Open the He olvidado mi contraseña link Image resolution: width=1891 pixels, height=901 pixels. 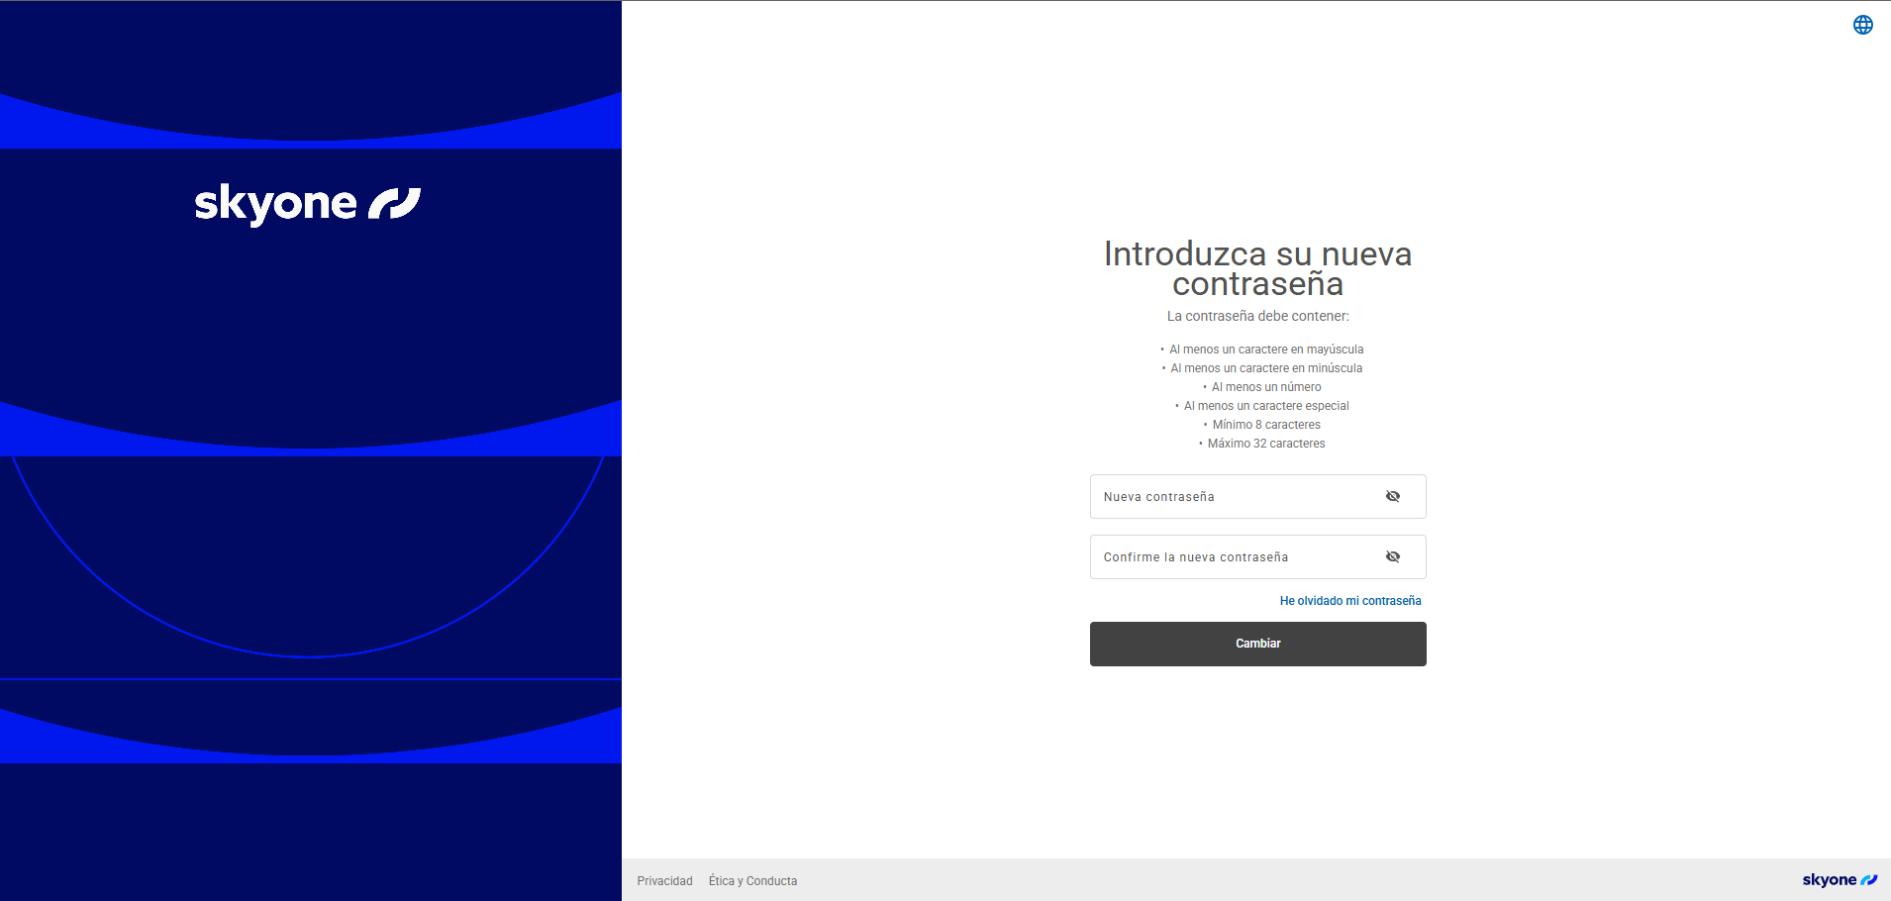point(1349,601)
